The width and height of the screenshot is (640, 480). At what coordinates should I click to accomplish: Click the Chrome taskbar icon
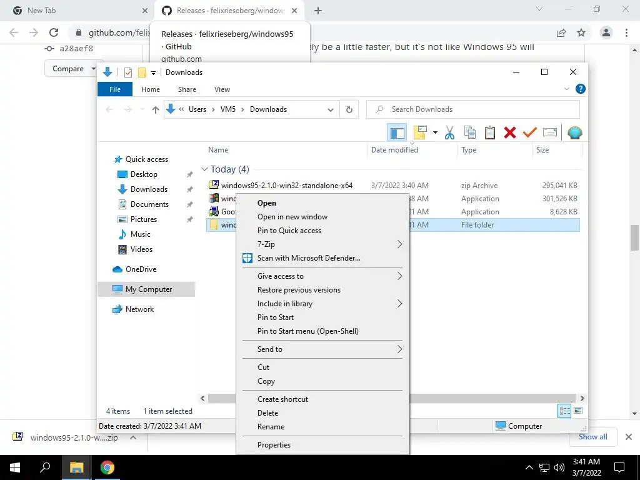point(107,467)
